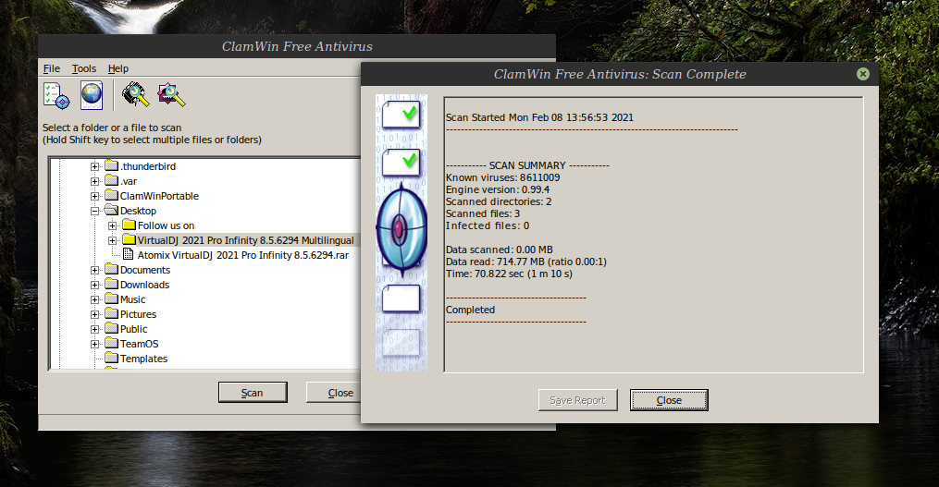Expand the Downloads folder node
939x487 pixels.
click(x=94, y=285)
